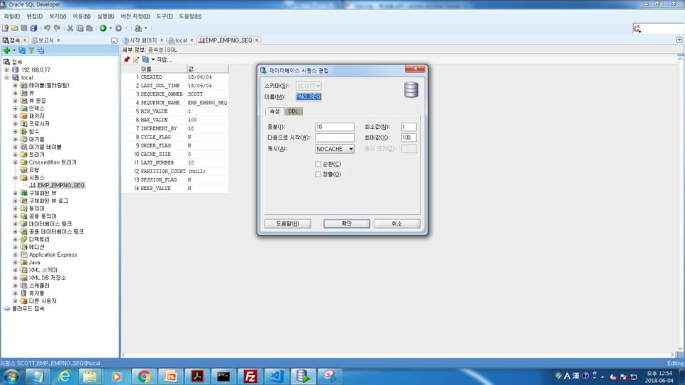Switch to the SQL sub-tab
Screen dimensions: 685x385
click(172, 50)
